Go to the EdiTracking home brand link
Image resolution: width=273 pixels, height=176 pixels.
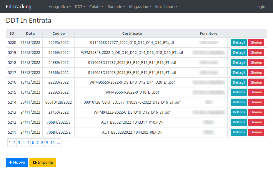click(19, 6)
